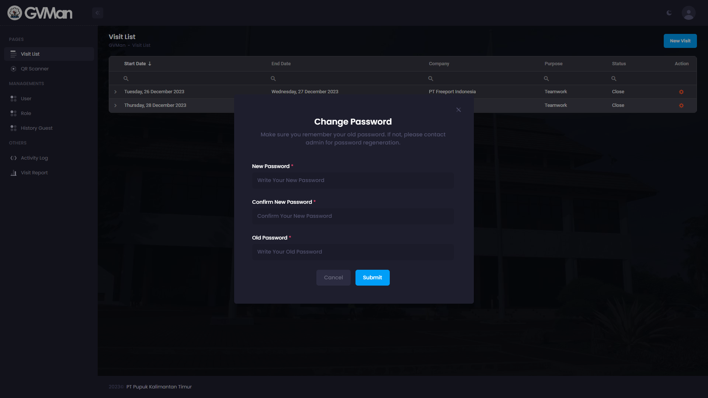Open the Visit List page
708x398 pixels.
49,54
